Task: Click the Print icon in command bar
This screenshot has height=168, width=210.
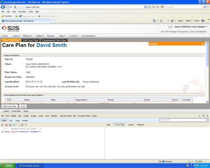Action: pyautogui.click(x=172, y=21)
